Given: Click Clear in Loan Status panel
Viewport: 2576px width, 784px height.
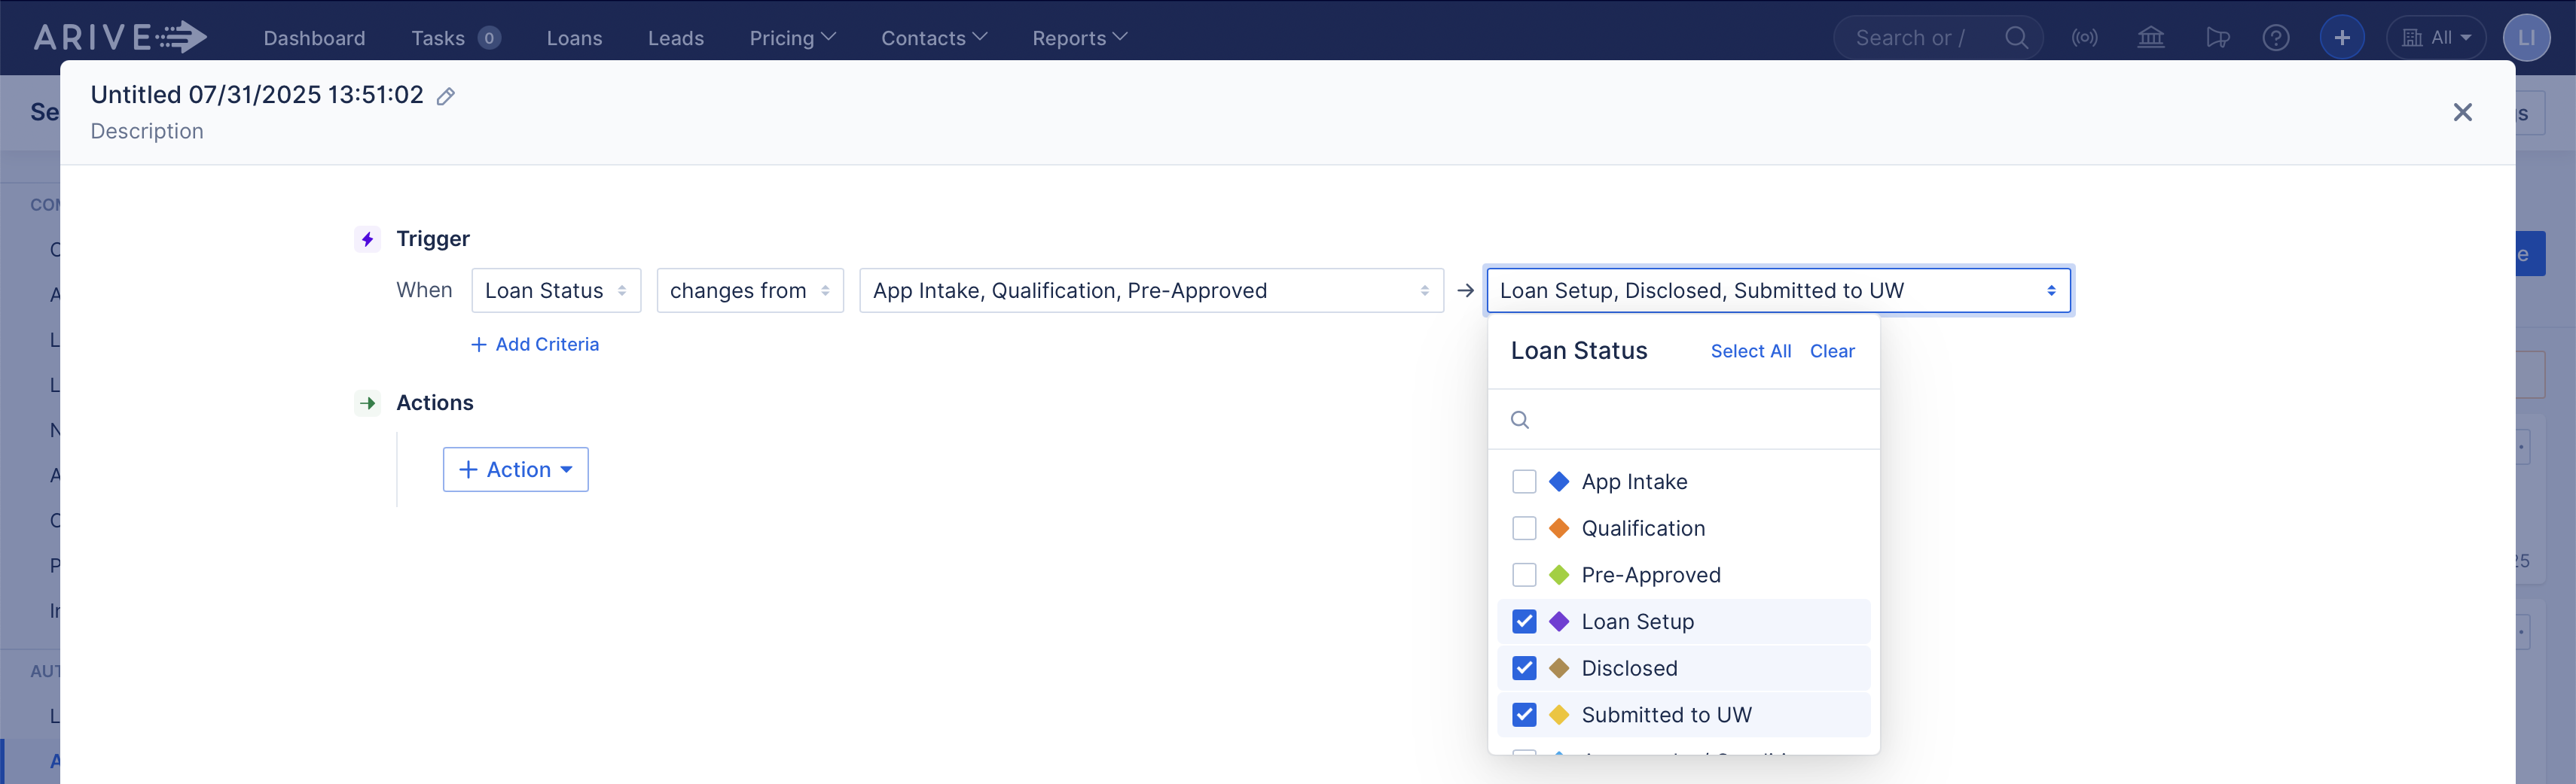Looking at the screenshot, I should coord(1832,351).
